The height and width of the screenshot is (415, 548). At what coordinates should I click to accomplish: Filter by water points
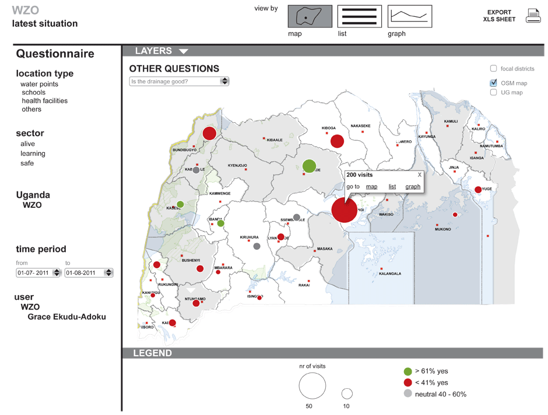[x=39, y=84]
